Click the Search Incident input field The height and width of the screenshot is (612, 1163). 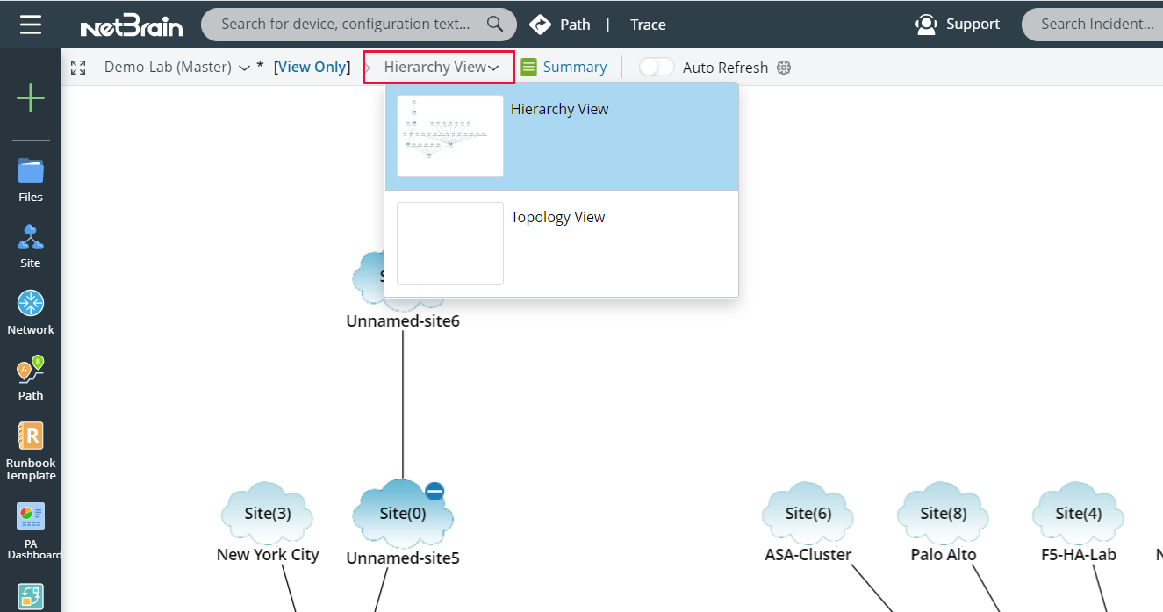(1099, 24)
